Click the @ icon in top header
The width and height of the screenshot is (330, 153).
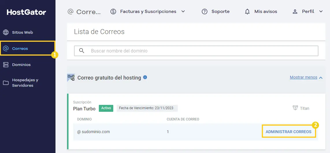pyautogui.click(x=70, y=12)
